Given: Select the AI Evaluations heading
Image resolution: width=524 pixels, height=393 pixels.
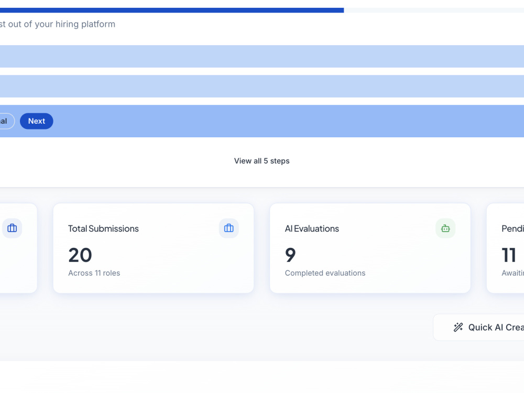Looking at the screenshot, I should [x=312, y=228].
